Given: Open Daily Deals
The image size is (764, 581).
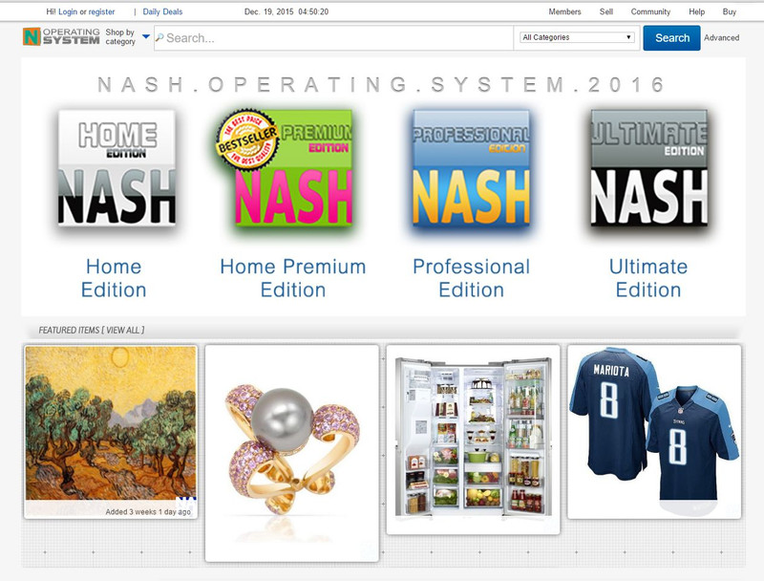Looking at the screenshot, I should [162, 11].
